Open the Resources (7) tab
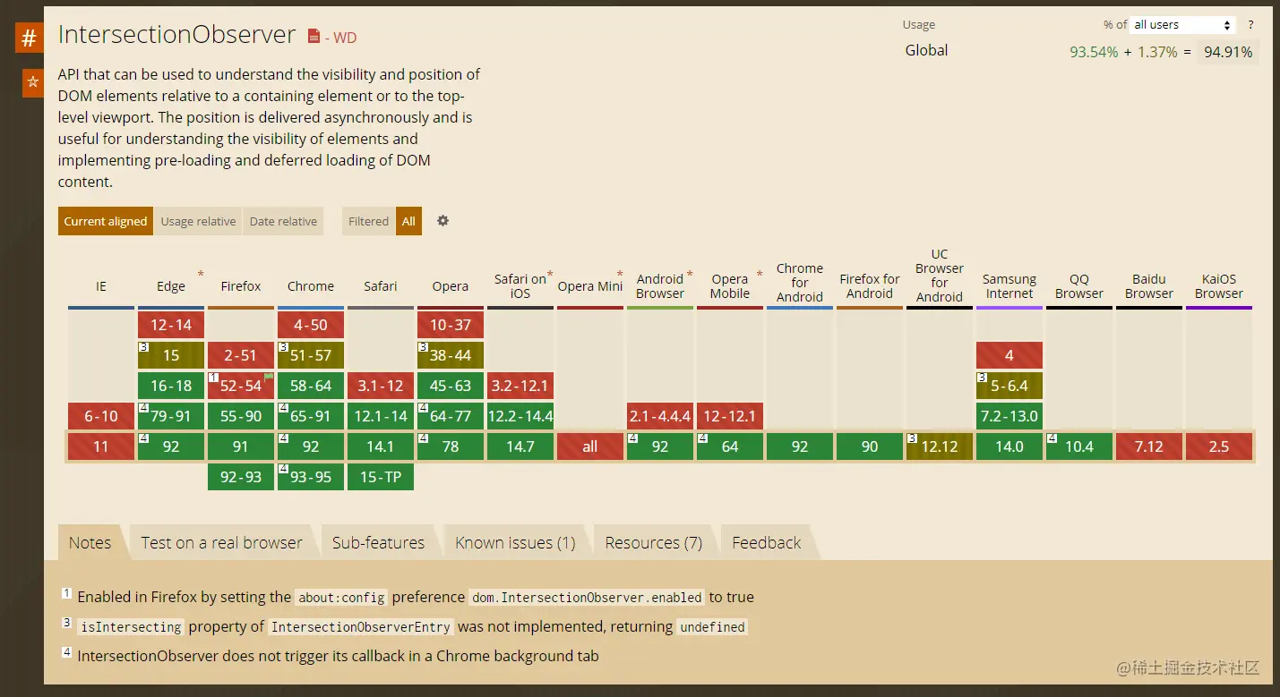Viewport: 1280px width, 697px height. pyautogui.click(x=653, y=542)
